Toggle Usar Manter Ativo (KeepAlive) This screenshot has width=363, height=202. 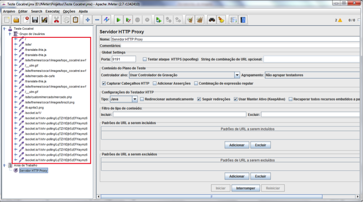pyautogui.click(x=236, y=99)
